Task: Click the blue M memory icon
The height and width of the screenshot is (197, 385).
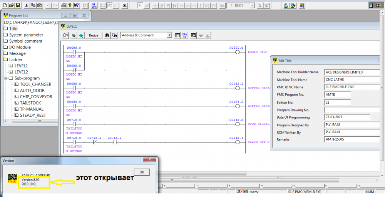Action: pos(302,5)
